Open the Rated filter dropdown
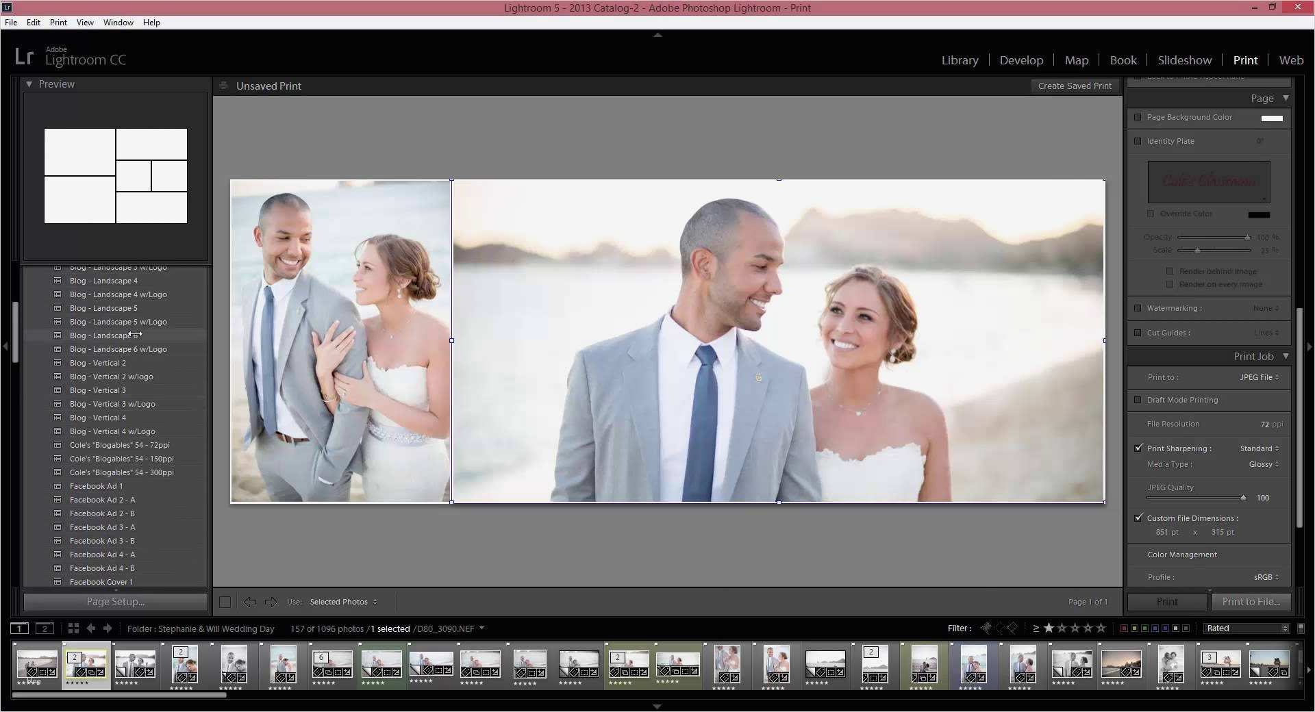 tap(1245, 628)
